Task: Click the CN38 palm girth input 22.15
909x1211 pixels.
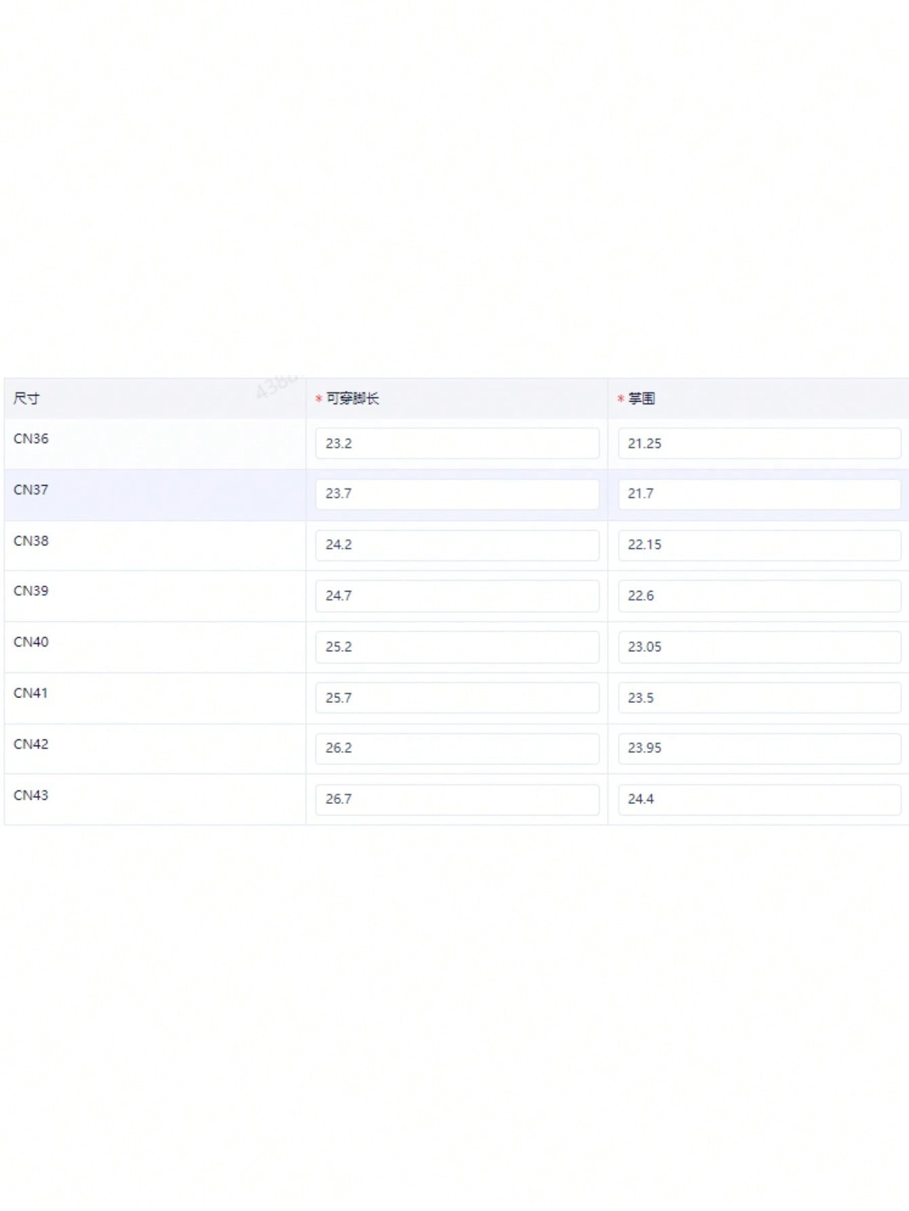Action: 758,545
